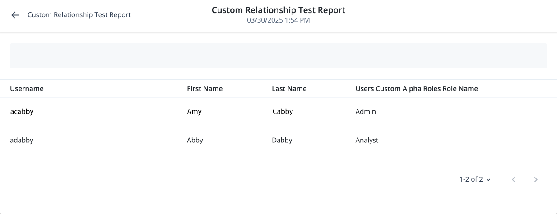Go to the next results page chevron

point(536,179)
